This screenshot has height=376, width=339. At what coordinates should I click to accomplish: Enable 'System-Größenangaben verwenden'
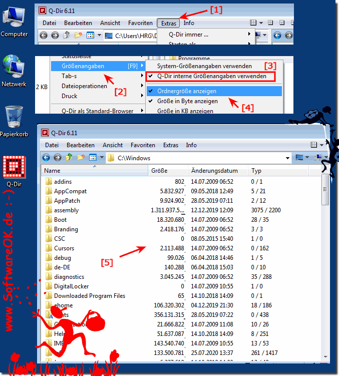[x=214, y=66]
